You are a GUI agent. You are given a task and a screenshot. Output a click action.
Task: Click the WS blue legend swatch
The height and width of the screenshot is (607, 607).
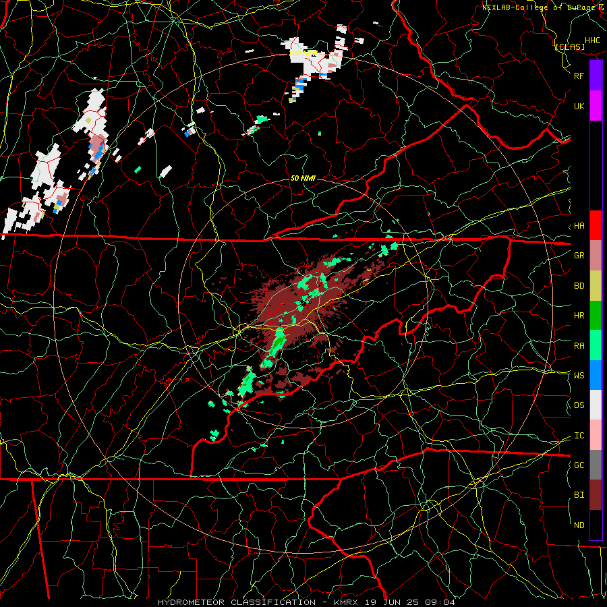(596, 375)
